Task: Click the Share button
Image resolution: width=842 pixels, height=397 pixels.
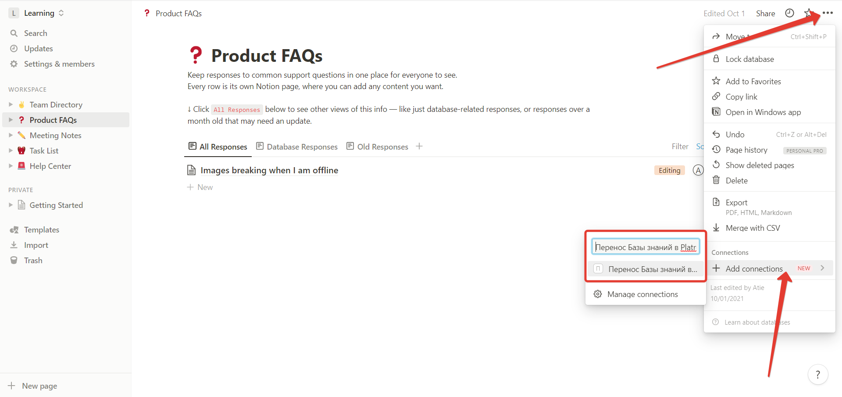Action: click(765, 14)
